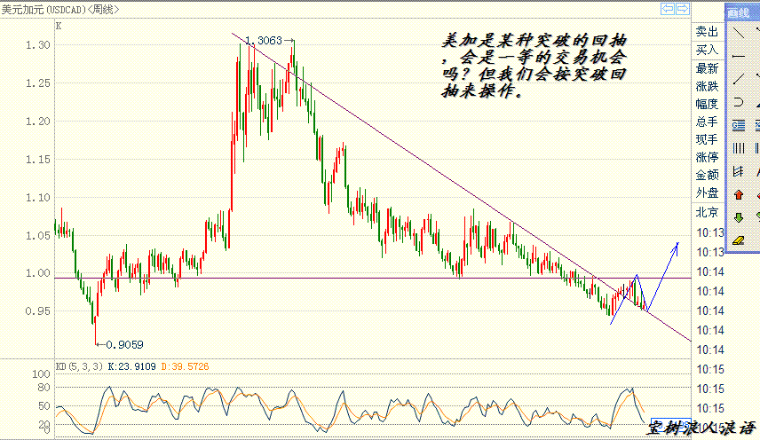
Task: Click the 1.15 price axis label
Action: 38,160
